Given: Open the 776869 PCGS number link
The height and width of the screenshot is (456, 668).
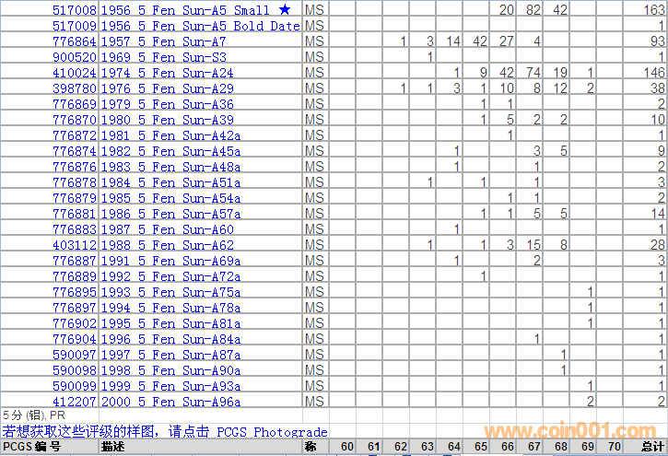Looking at the screenshot, I should click(75, 104).
